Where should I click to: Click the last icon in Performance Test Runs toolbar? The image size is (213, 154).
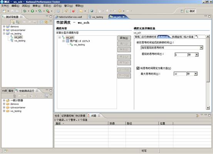click(47, 96)
